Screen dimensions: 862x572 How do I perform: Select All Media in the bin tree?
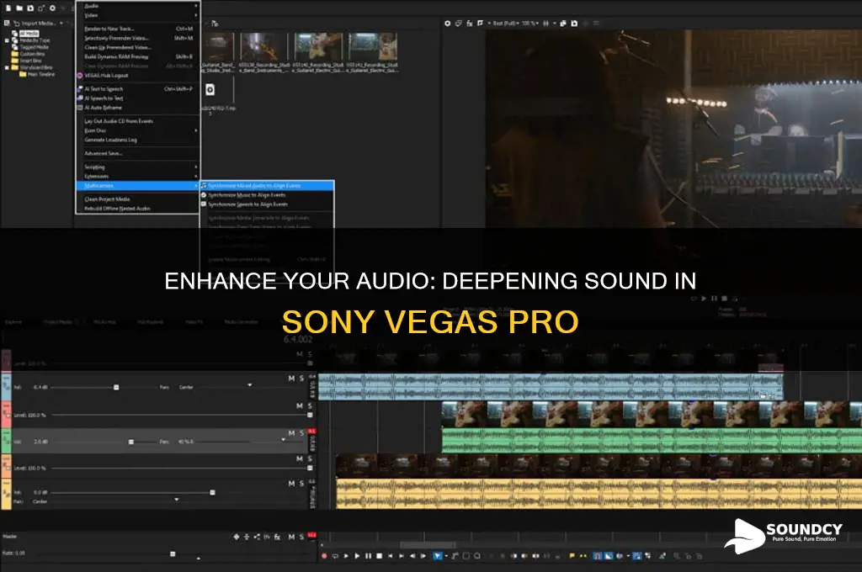click(29, 34)
